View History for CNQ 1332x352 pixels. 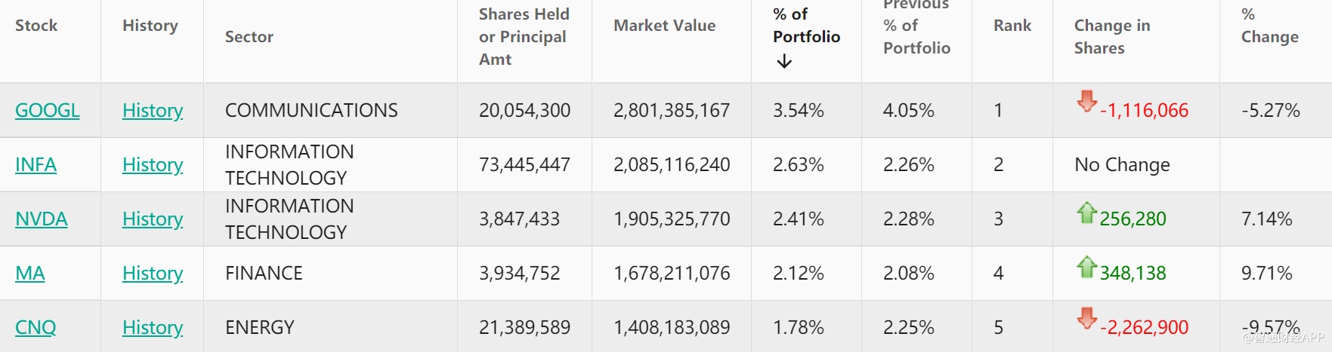pos(153,327)
